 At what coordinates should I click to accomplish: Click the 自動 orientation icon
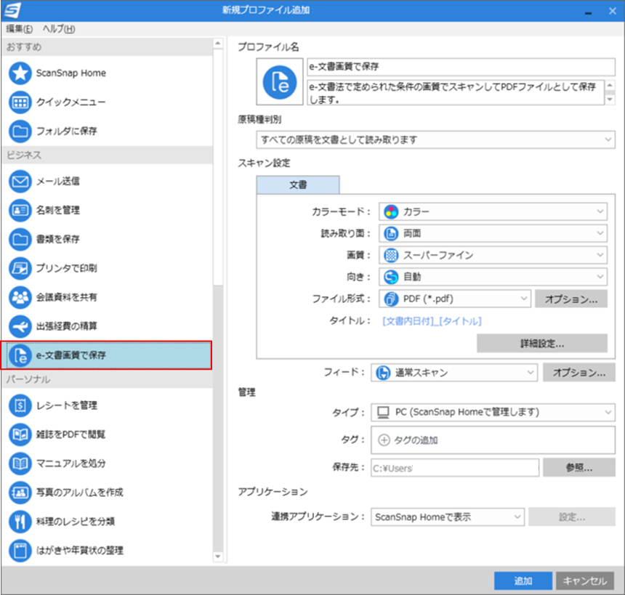391,277
